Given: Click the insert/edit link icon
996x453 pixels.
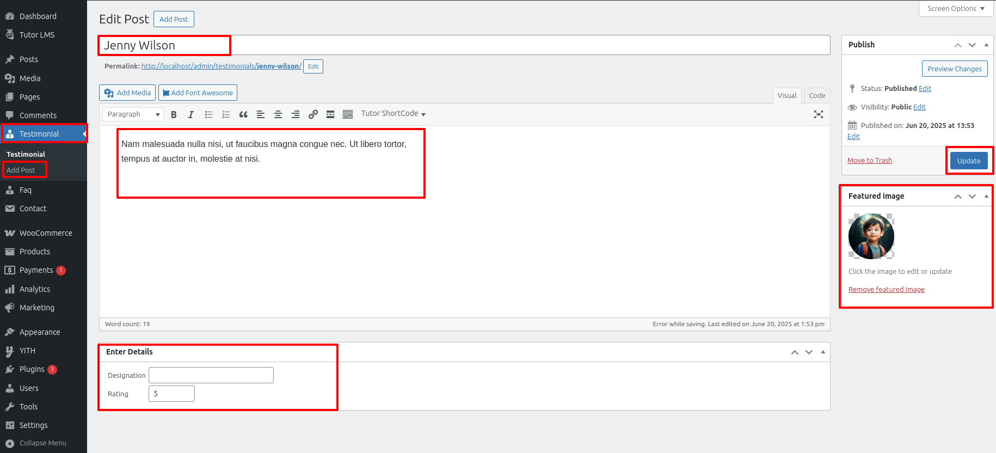Looking at the screenshot, I should pos(313,114).
